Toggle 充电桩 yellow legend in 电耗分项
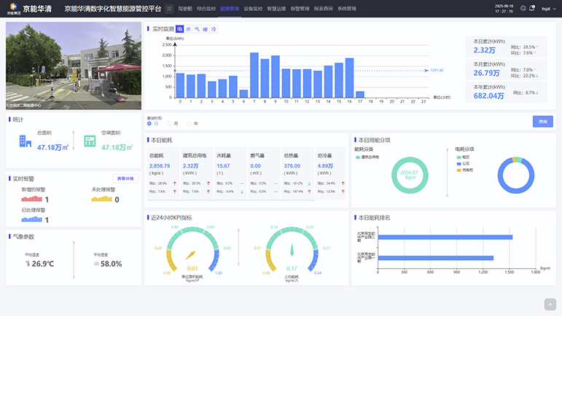 coord(465,170)
